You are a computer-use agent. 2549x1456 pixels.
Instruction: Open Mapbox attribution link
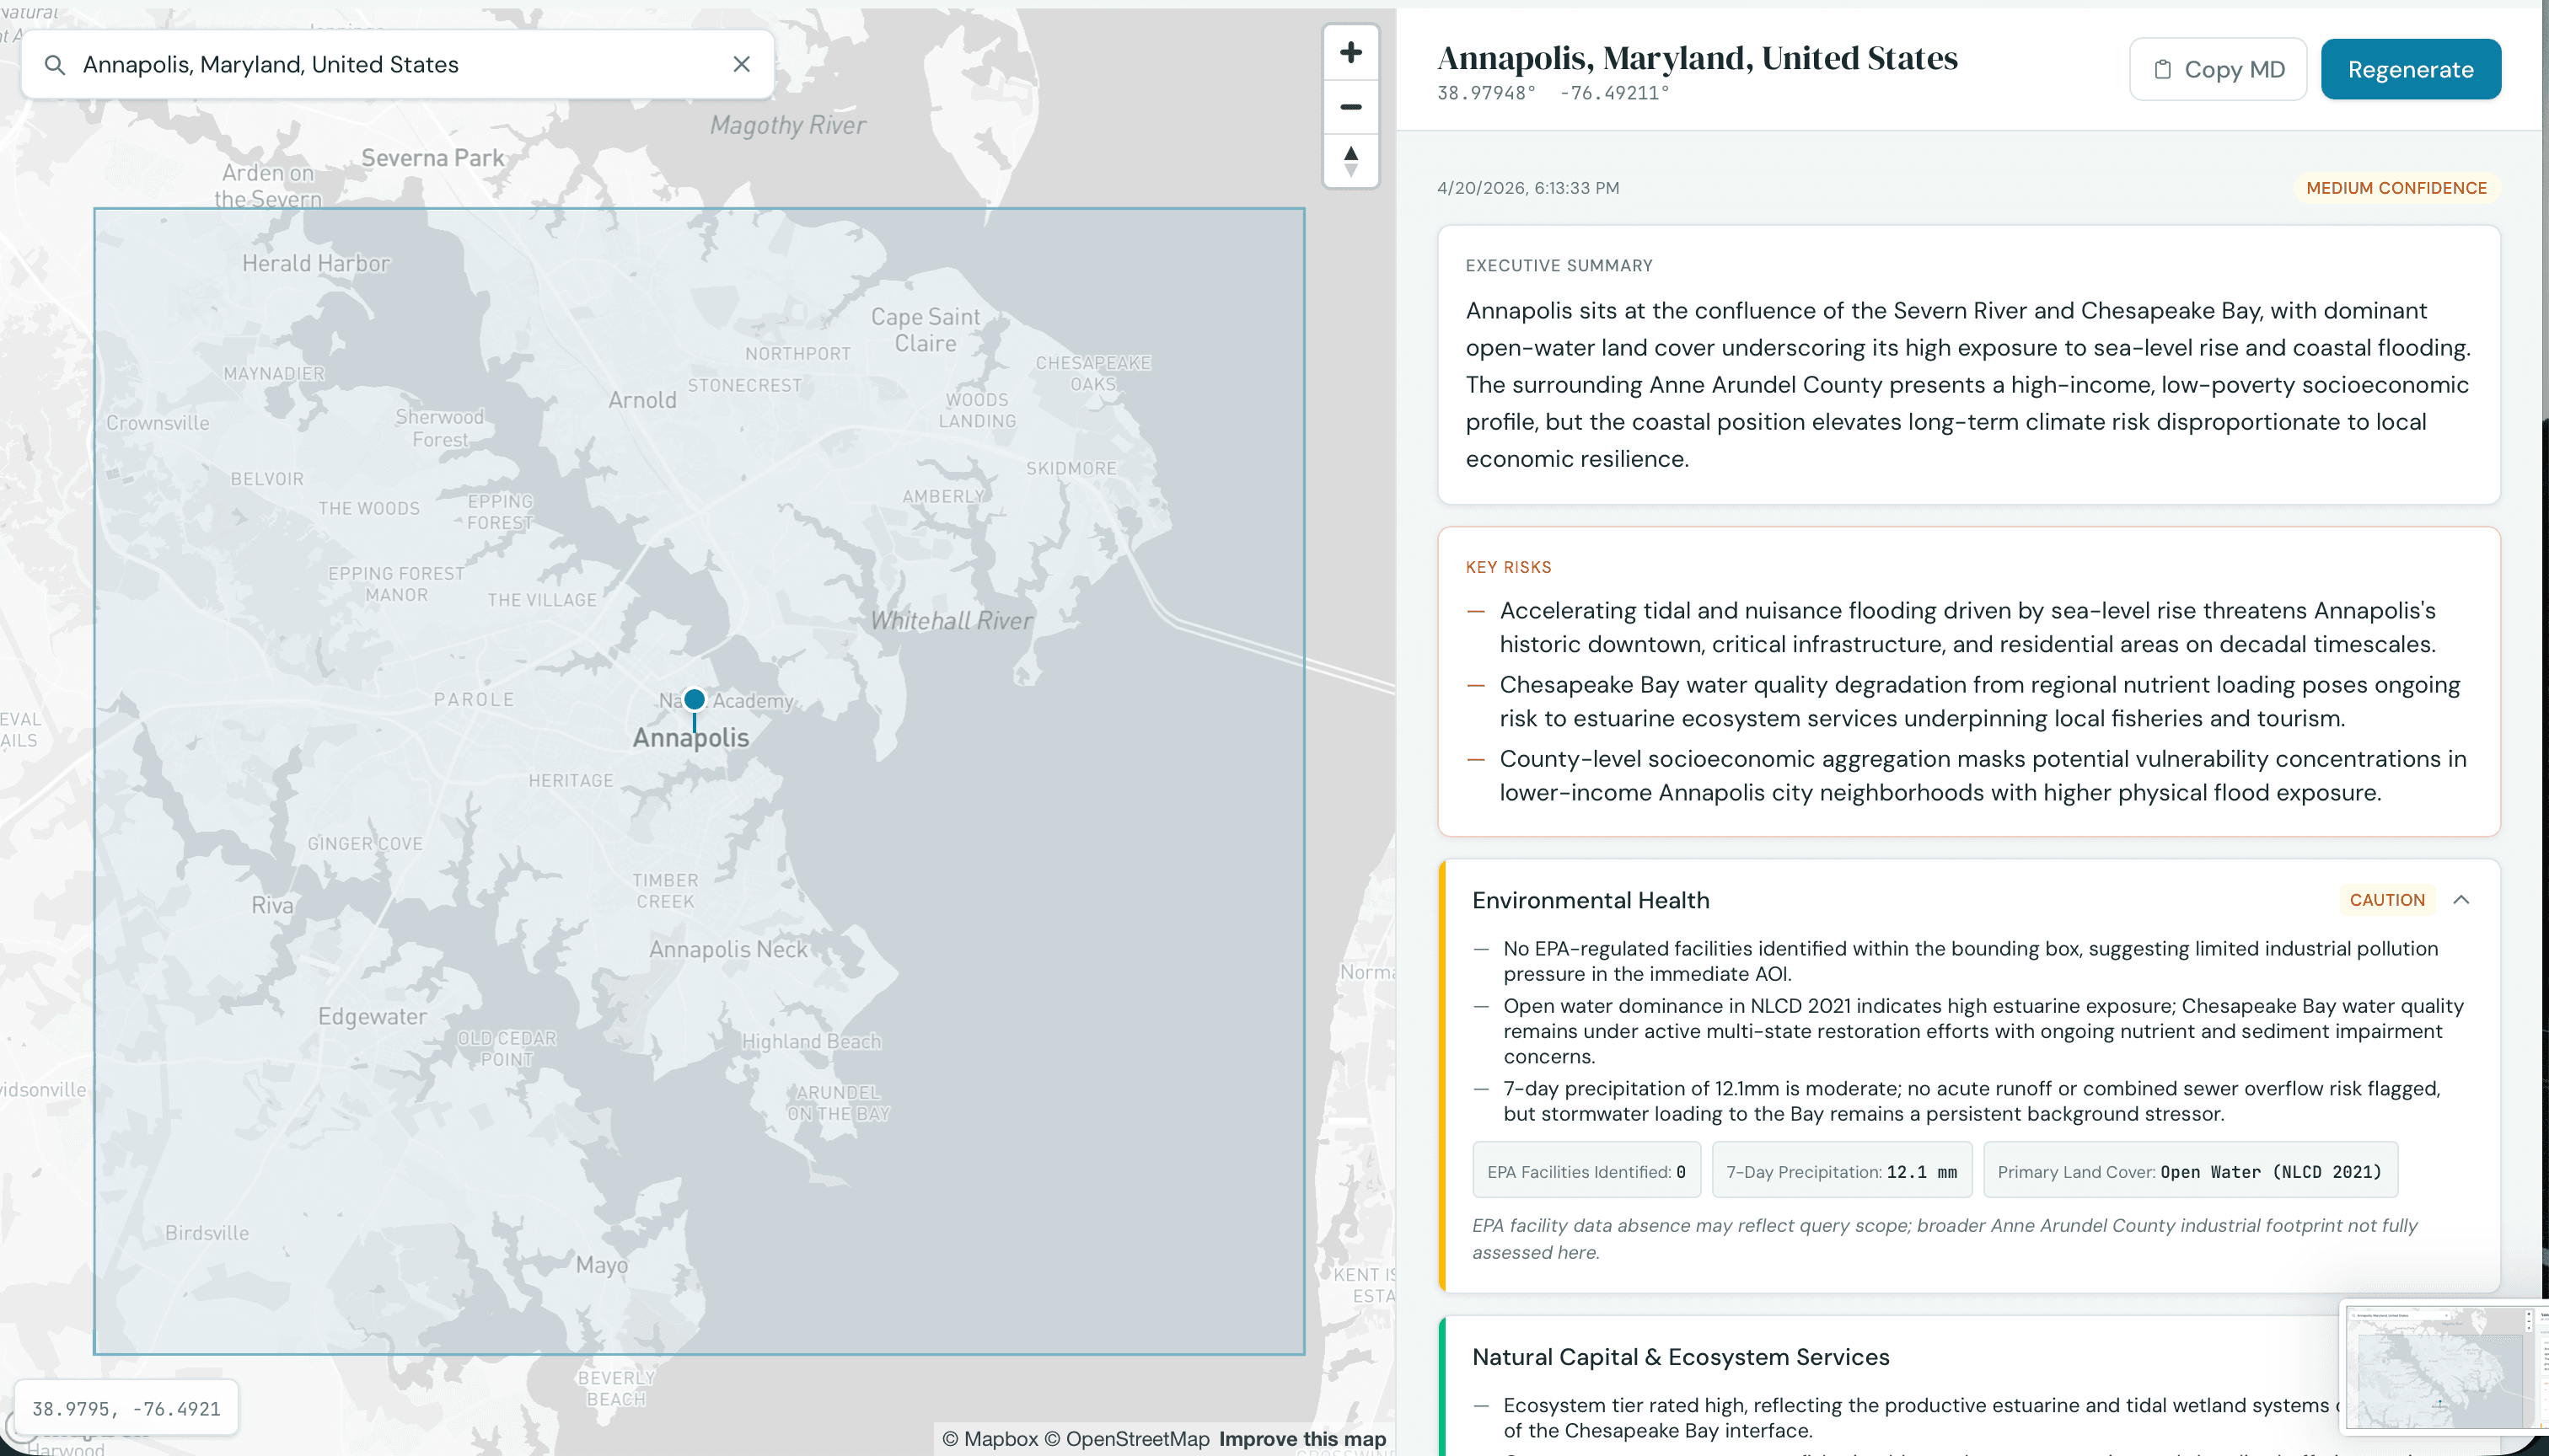(990, 1438)
